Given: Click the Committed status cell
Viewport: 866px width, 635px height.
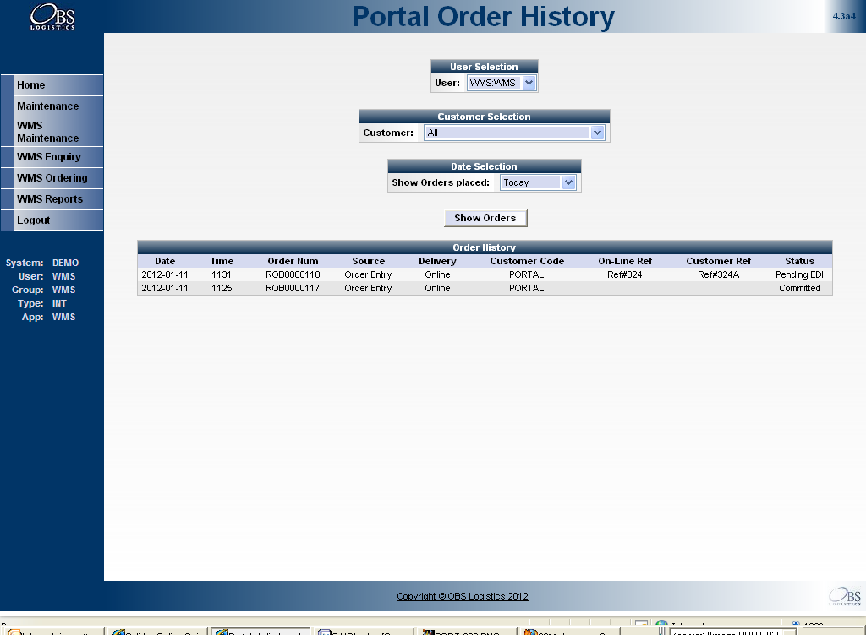Looking at the screenshot, I should pos(800,288).
